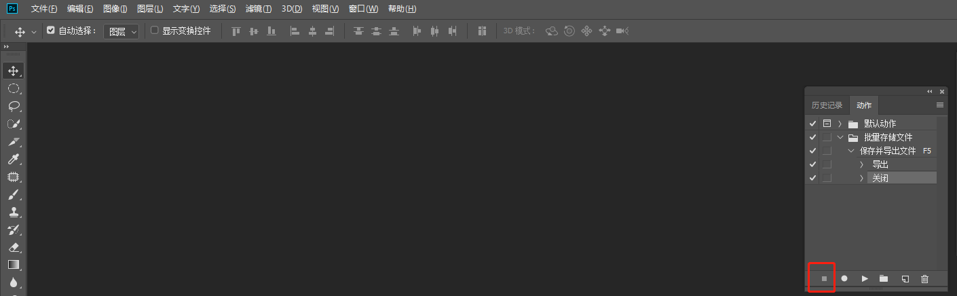Play the selected action
Screen dimensions: 957x296
865,278
